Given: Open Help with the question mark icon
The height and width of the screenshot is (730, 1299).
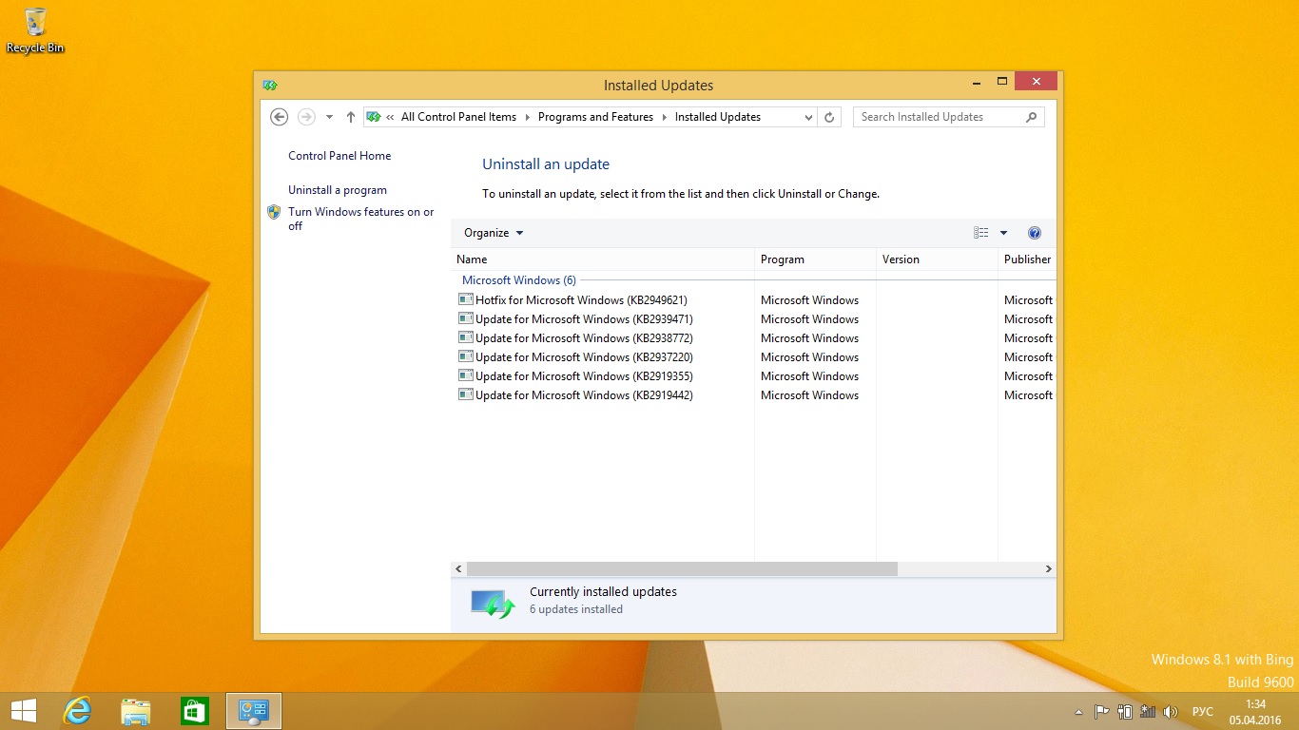Looking at the screenshot, I should pyautogui.click(x=1035, y=233).
